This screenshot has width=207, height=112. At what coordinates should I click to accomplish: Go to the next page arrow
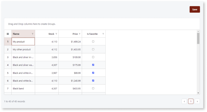(197, 101)
